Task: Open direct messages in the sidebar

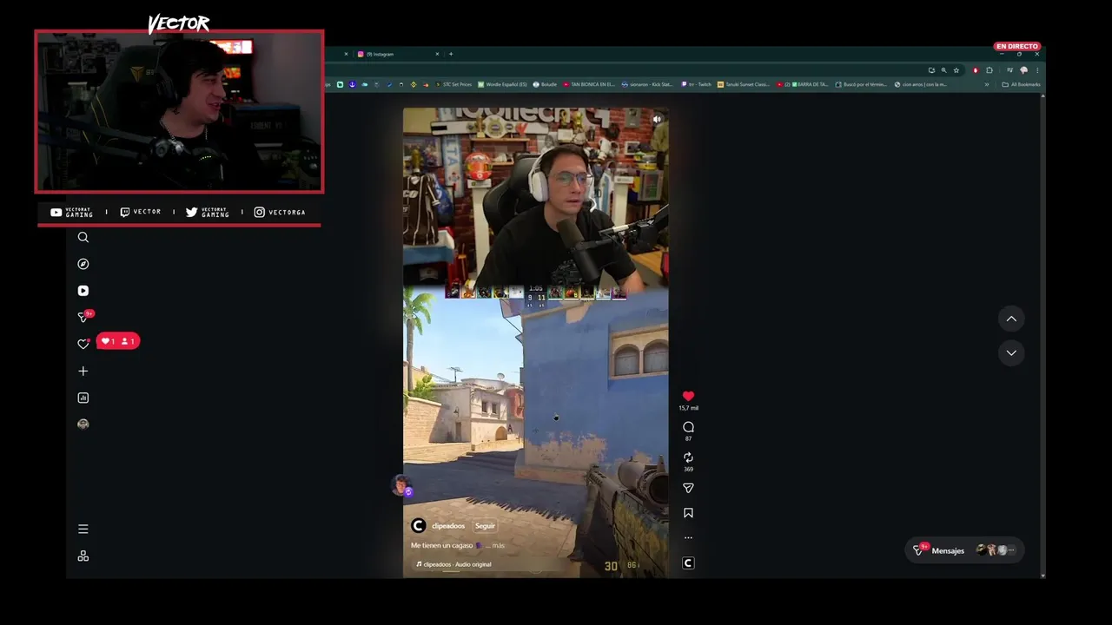Action: tap(83, 317)
